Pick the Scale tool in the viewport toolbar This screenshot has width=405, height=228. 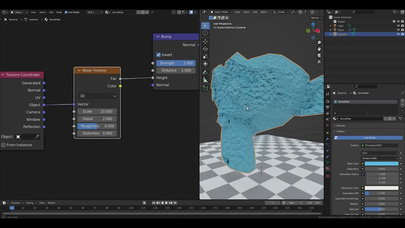click(x=205, y=56)
